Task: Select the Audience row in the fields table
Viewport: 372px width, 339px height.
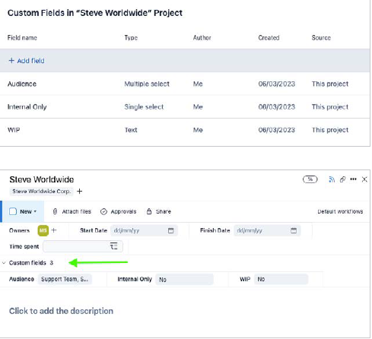Action: pyautogui.click(x=185, y=84)
